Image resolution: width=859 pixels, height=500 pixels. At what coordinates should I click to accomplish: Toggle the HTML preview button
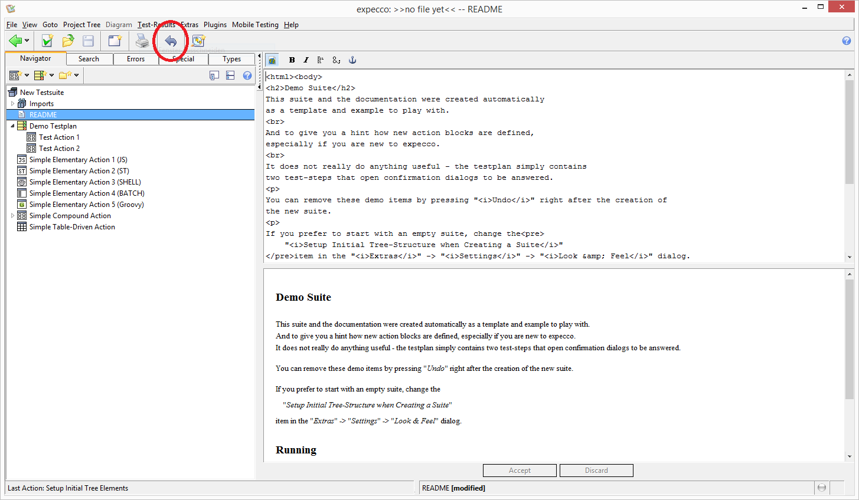point(272,60)
